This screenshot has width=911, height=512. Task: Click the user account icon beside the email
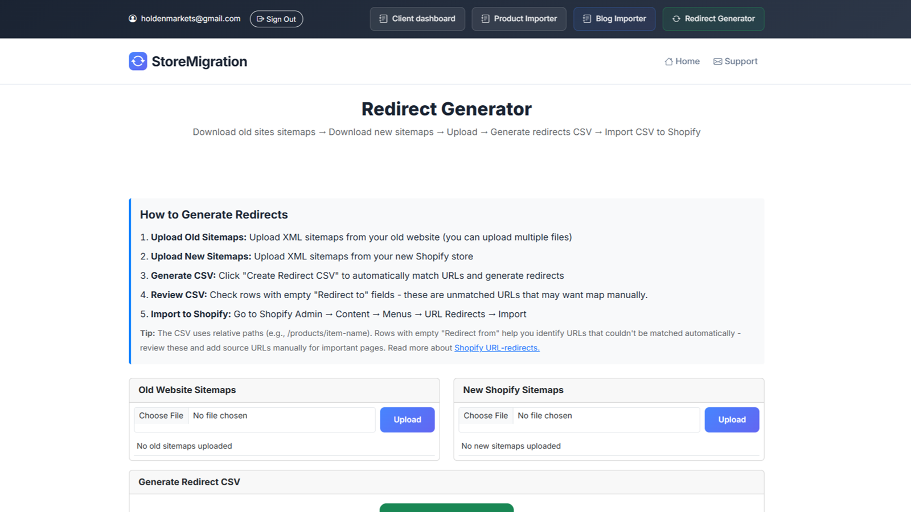tap(132, 18)
